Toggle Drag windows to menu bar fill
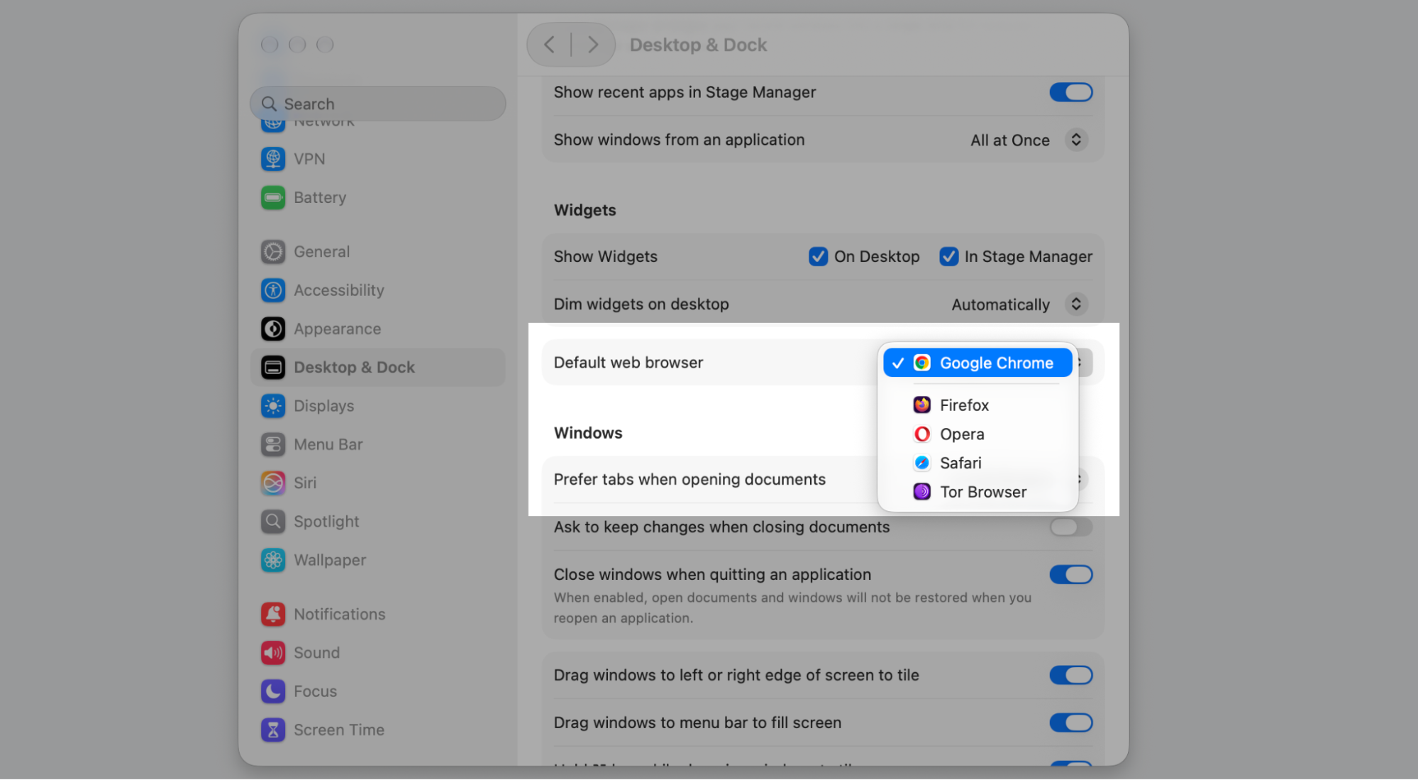Image resolution: width=1418 pixels, height=780 pixels. coord(1071,723)
